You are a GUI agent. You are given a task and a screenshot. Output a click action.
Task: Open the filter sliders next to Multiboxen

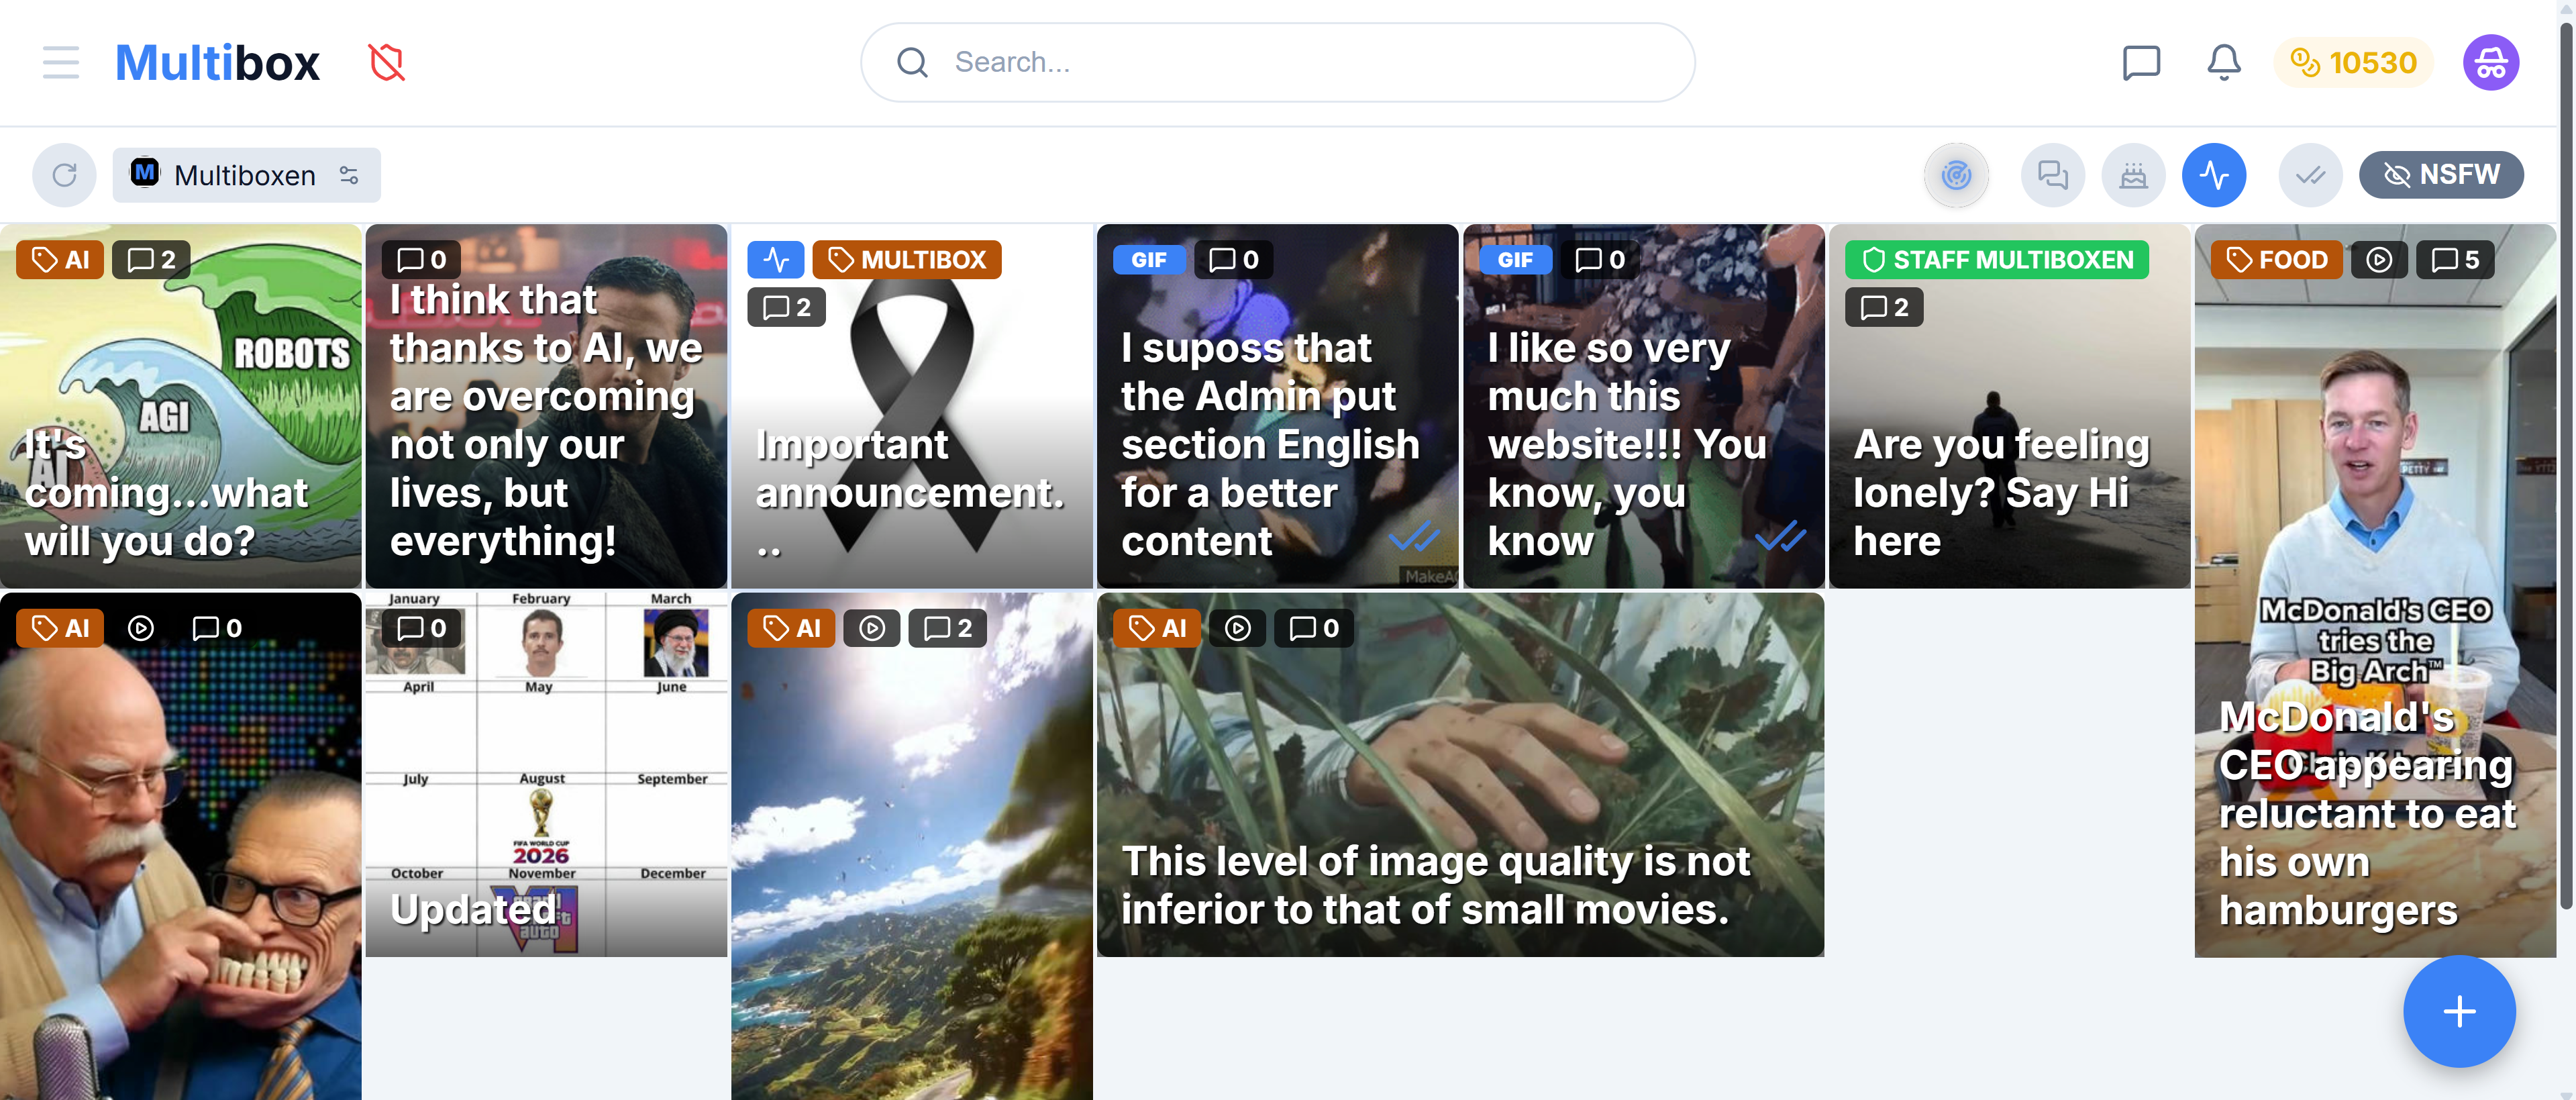coord(349,175)
